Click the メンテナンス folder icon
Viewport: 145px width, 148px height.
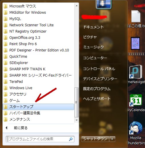tap(5, 119)
